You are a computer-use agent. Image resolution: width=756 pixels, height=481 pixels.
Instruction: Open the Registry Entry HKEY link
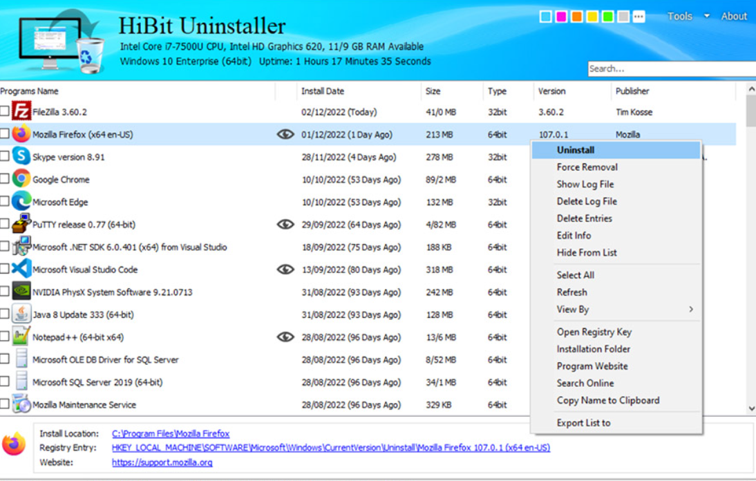point(331,448)
